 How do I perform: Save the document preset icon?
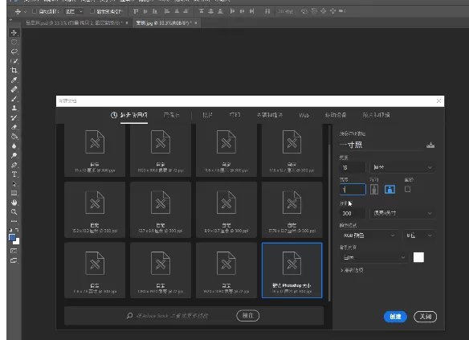(x=430, y=145)
